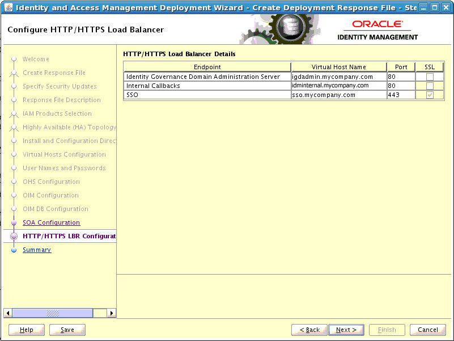The image size is (454, 341).
Task: Open the SOA Configuration step
Action: 51,222
